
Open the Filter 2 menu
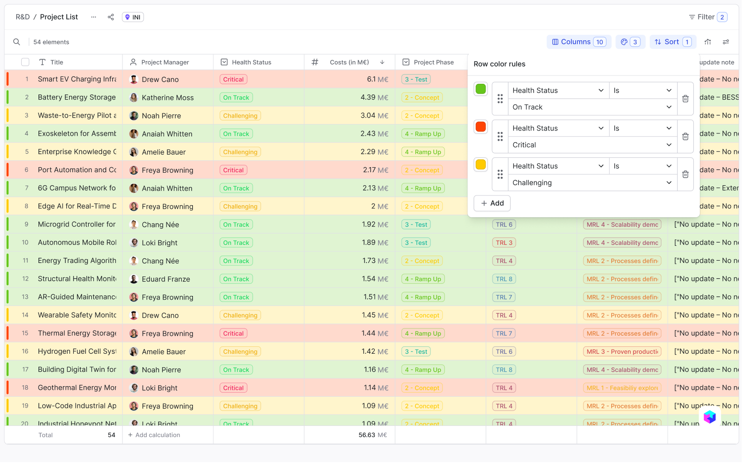pos(708,17)
